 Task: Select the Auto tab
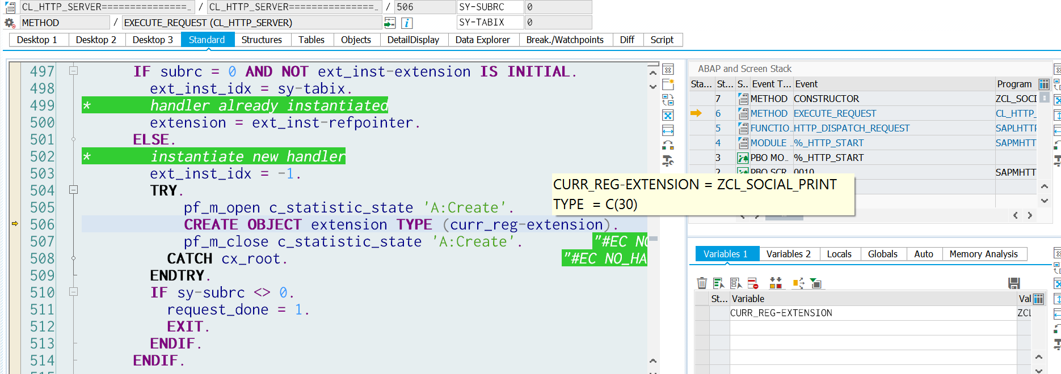click(x=924, y=254)
